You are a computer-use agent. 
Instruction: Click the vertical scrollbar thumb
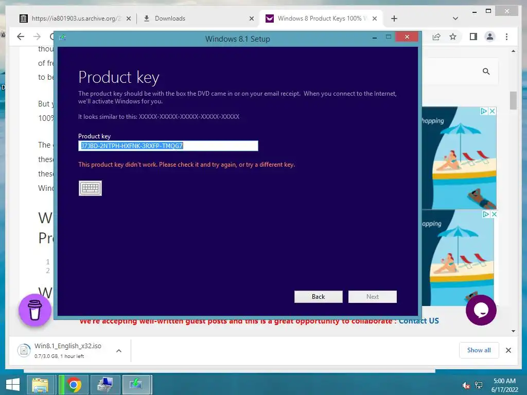[x=513, y=100]
